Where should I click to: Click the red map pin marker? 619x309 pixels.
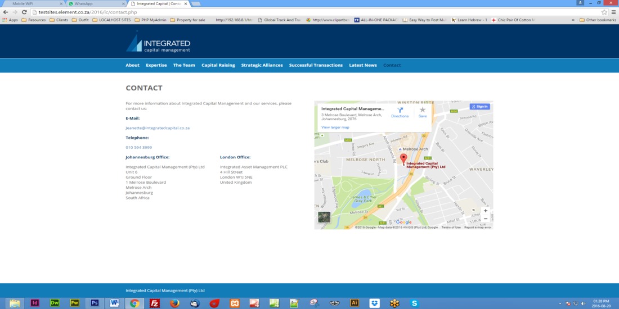point(403,159)
